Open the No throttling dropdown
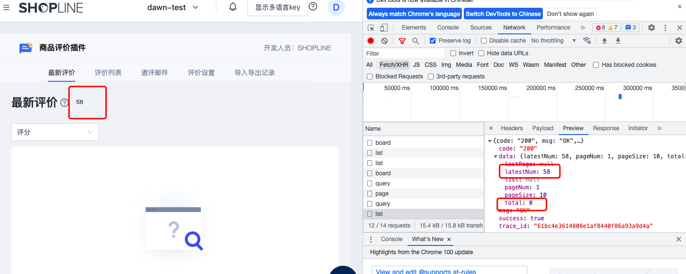The image size is (686, 274). pyautogui.click(x=554, y=41)
